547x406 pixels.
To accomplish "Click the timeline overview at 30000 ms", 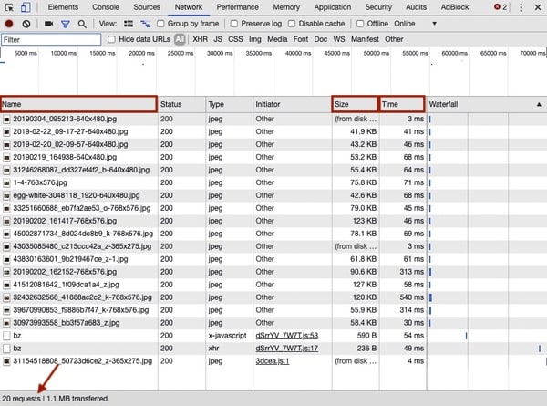I will tap(221, 55).
